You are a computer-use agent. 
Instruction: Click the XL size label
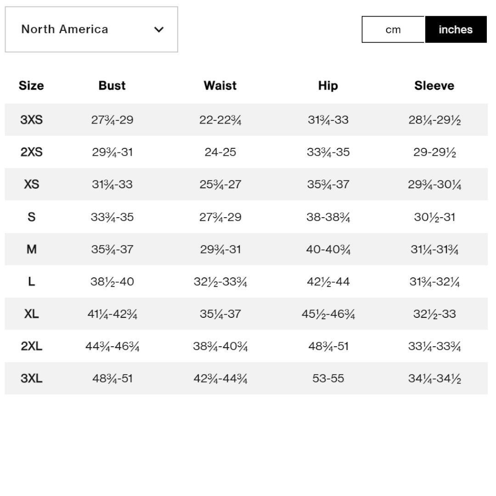[x=31, y=314]
